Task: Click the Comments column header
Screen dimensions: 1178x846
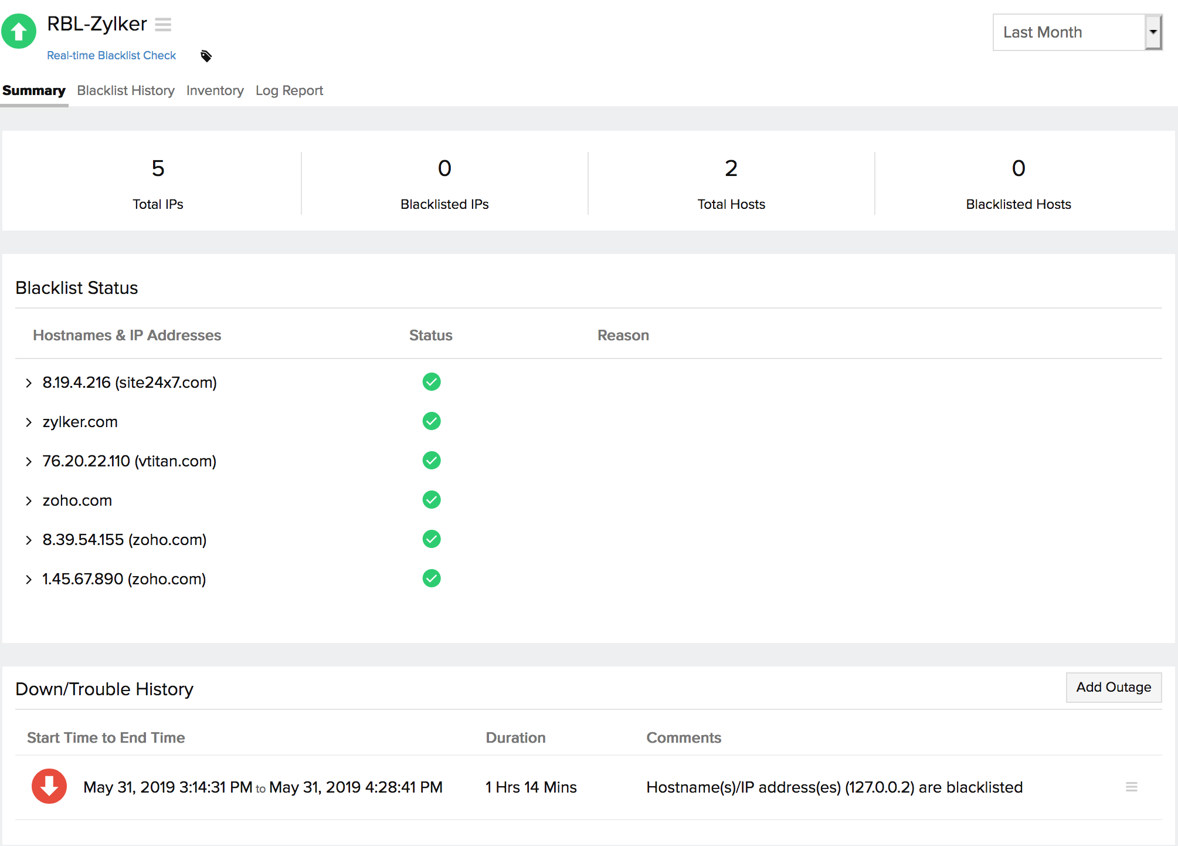Action: (684, 737)
